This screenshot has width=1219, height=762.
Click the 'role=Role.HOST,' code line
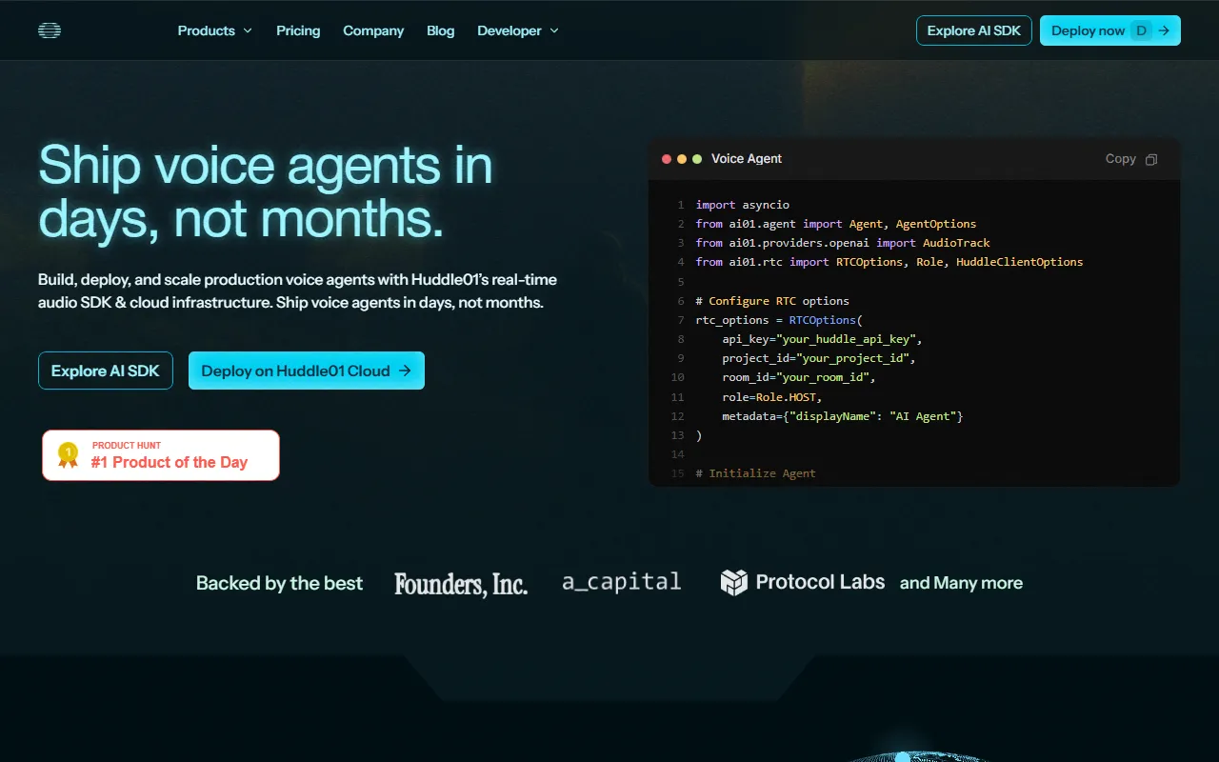pyautogui.click(x=772, y=397)
